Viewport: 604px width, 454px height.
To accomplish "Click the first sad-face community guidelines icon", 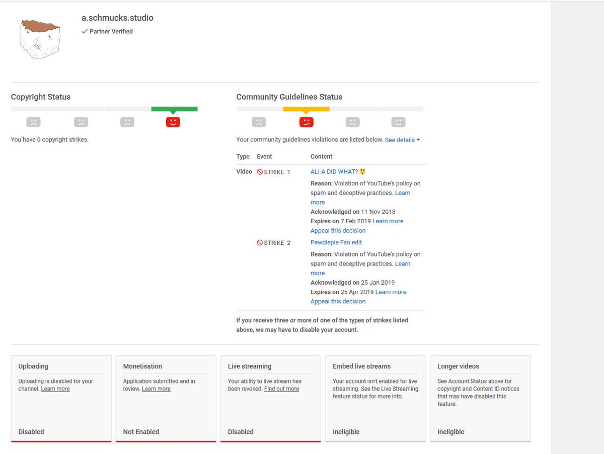I will (x=259, y=122).
